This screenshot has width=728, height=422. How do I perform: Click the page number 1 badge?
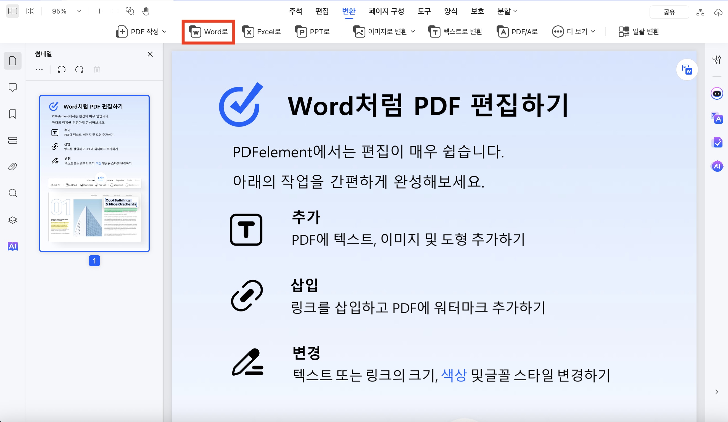click(94, 261)
